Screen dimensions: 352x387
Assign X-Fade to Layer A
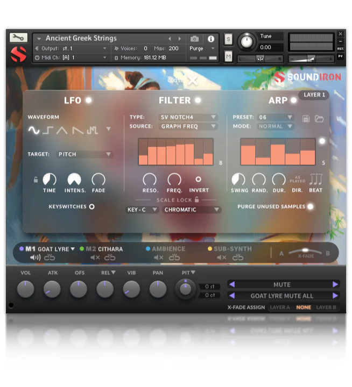coord(279,307)
